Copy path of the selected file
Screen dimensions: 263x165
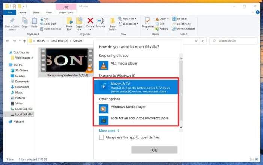point(48,24)
